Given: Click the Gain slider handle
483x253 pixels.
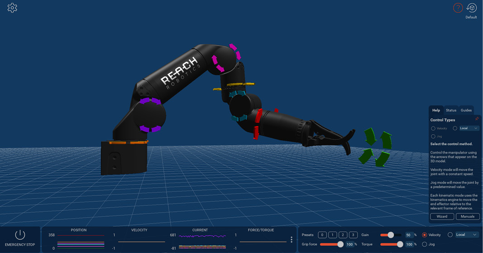Looking at the screenshot, I should coord(391,235).
